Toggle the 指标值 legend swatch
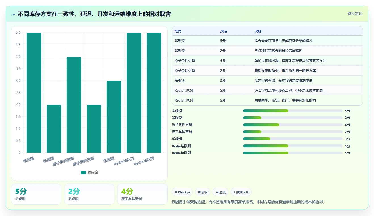374x216 pixels. (83, 172)
